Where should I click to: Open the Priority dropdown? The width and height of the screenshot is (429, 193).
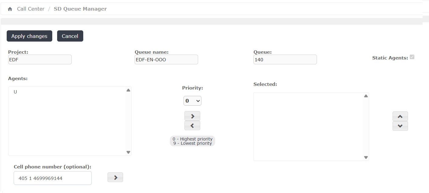[x=192, y=101]
